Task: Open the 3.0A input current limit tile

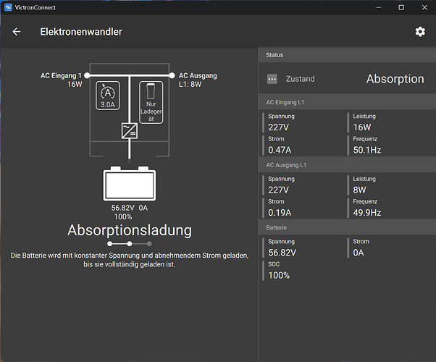Action: click(x=108, y=96)
